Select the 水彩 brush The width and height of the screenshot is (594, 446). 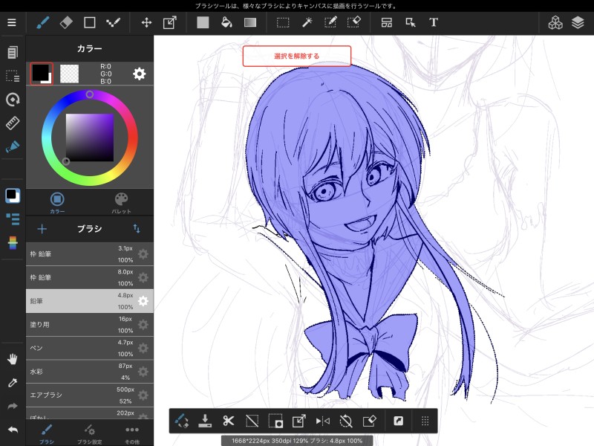click(89, 372)
